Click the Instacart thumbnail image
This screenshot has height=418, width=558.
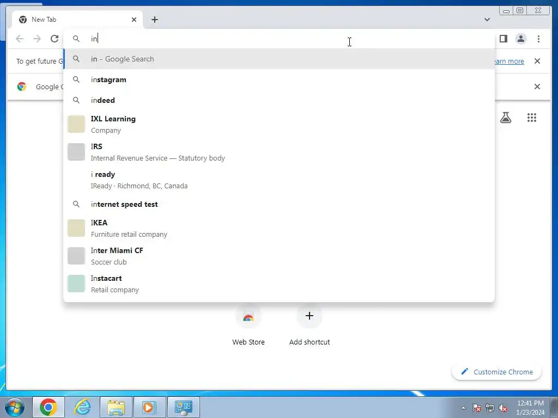point(76,284)
